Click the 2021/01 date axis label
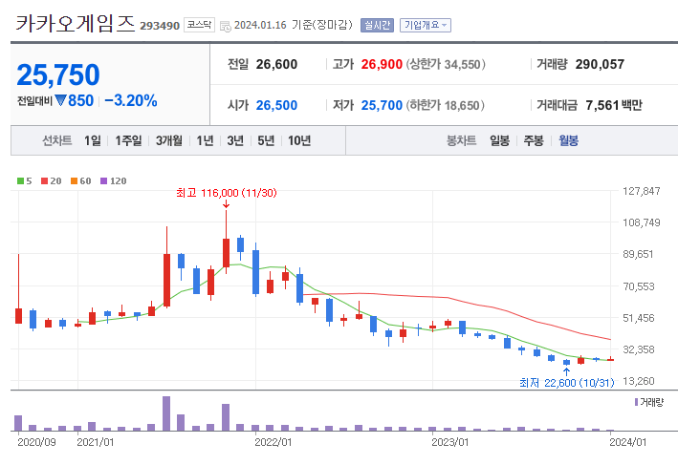Viewport: 678px width, 465px height. pyautogui.click(x=95, y=442)
